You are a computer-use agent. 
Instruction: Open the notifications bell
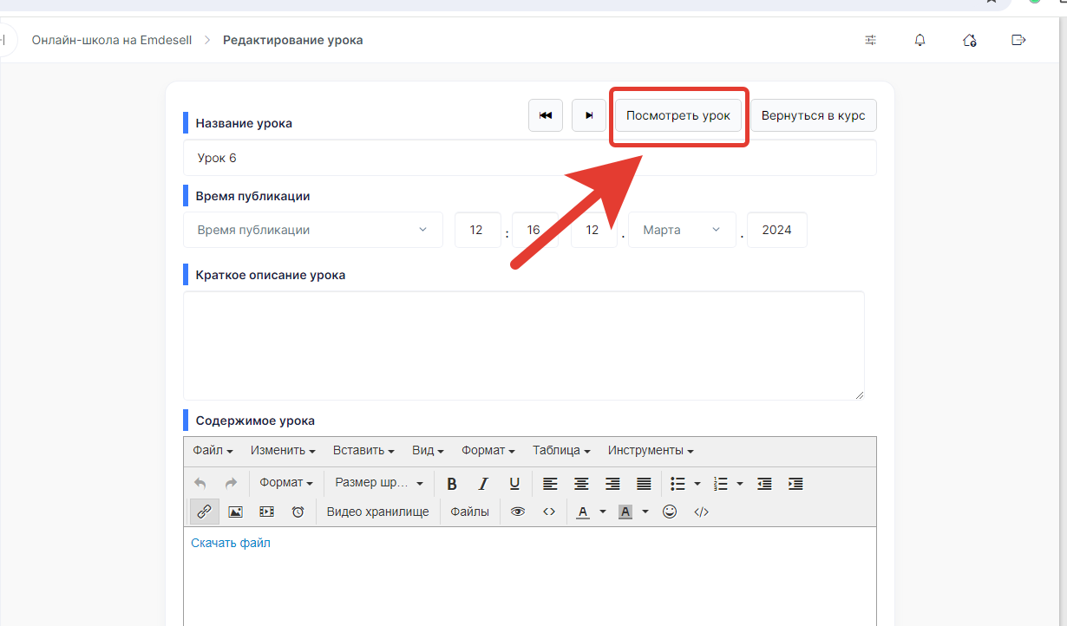(x=920, y=40)
